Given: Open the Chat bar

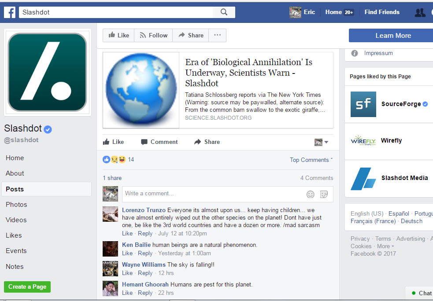Looking at the screenshot, I should tap(419, 293).
